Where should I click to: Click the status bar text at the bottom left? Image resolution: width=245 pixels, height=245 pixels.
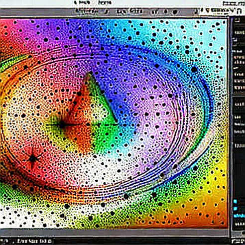(x=34, y=241)
